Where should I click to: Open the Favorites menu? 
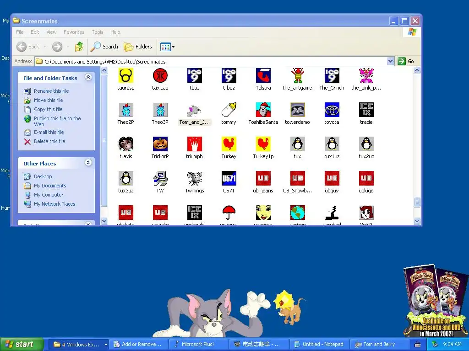74,32
